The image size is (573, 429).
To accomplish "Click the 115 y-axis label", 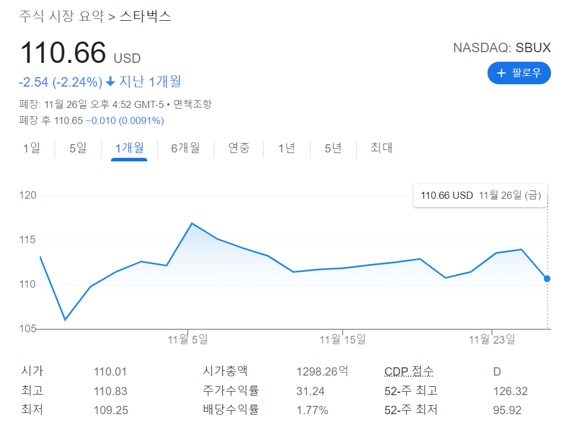I will [27, 240].
